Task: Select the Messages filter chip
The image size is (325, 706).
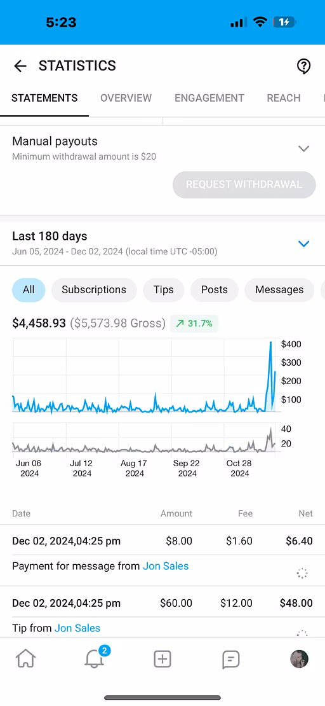Action: 279,289
